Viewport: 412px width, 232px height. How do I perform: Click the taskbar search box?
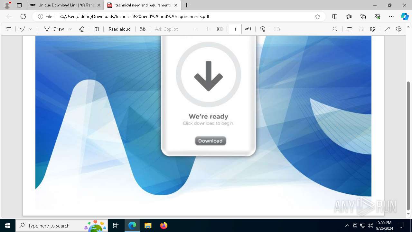point(61,226)
